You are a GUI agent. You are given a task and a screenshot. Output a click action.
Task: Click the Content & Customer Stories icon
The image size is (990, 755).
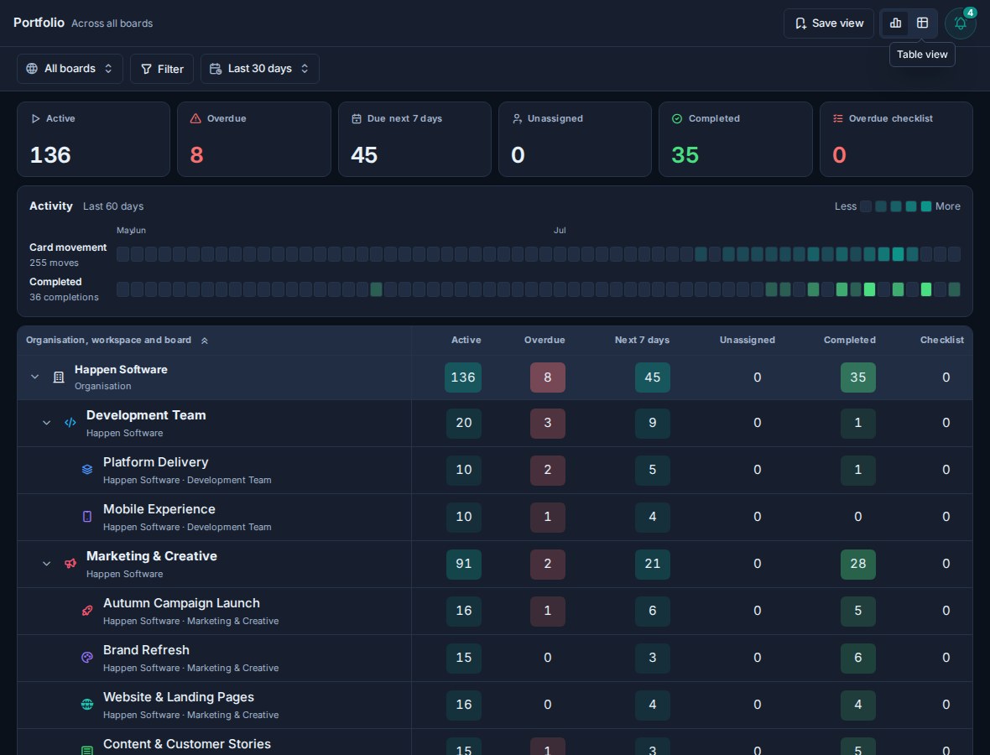pyautogui.click(x=87, y=750)
